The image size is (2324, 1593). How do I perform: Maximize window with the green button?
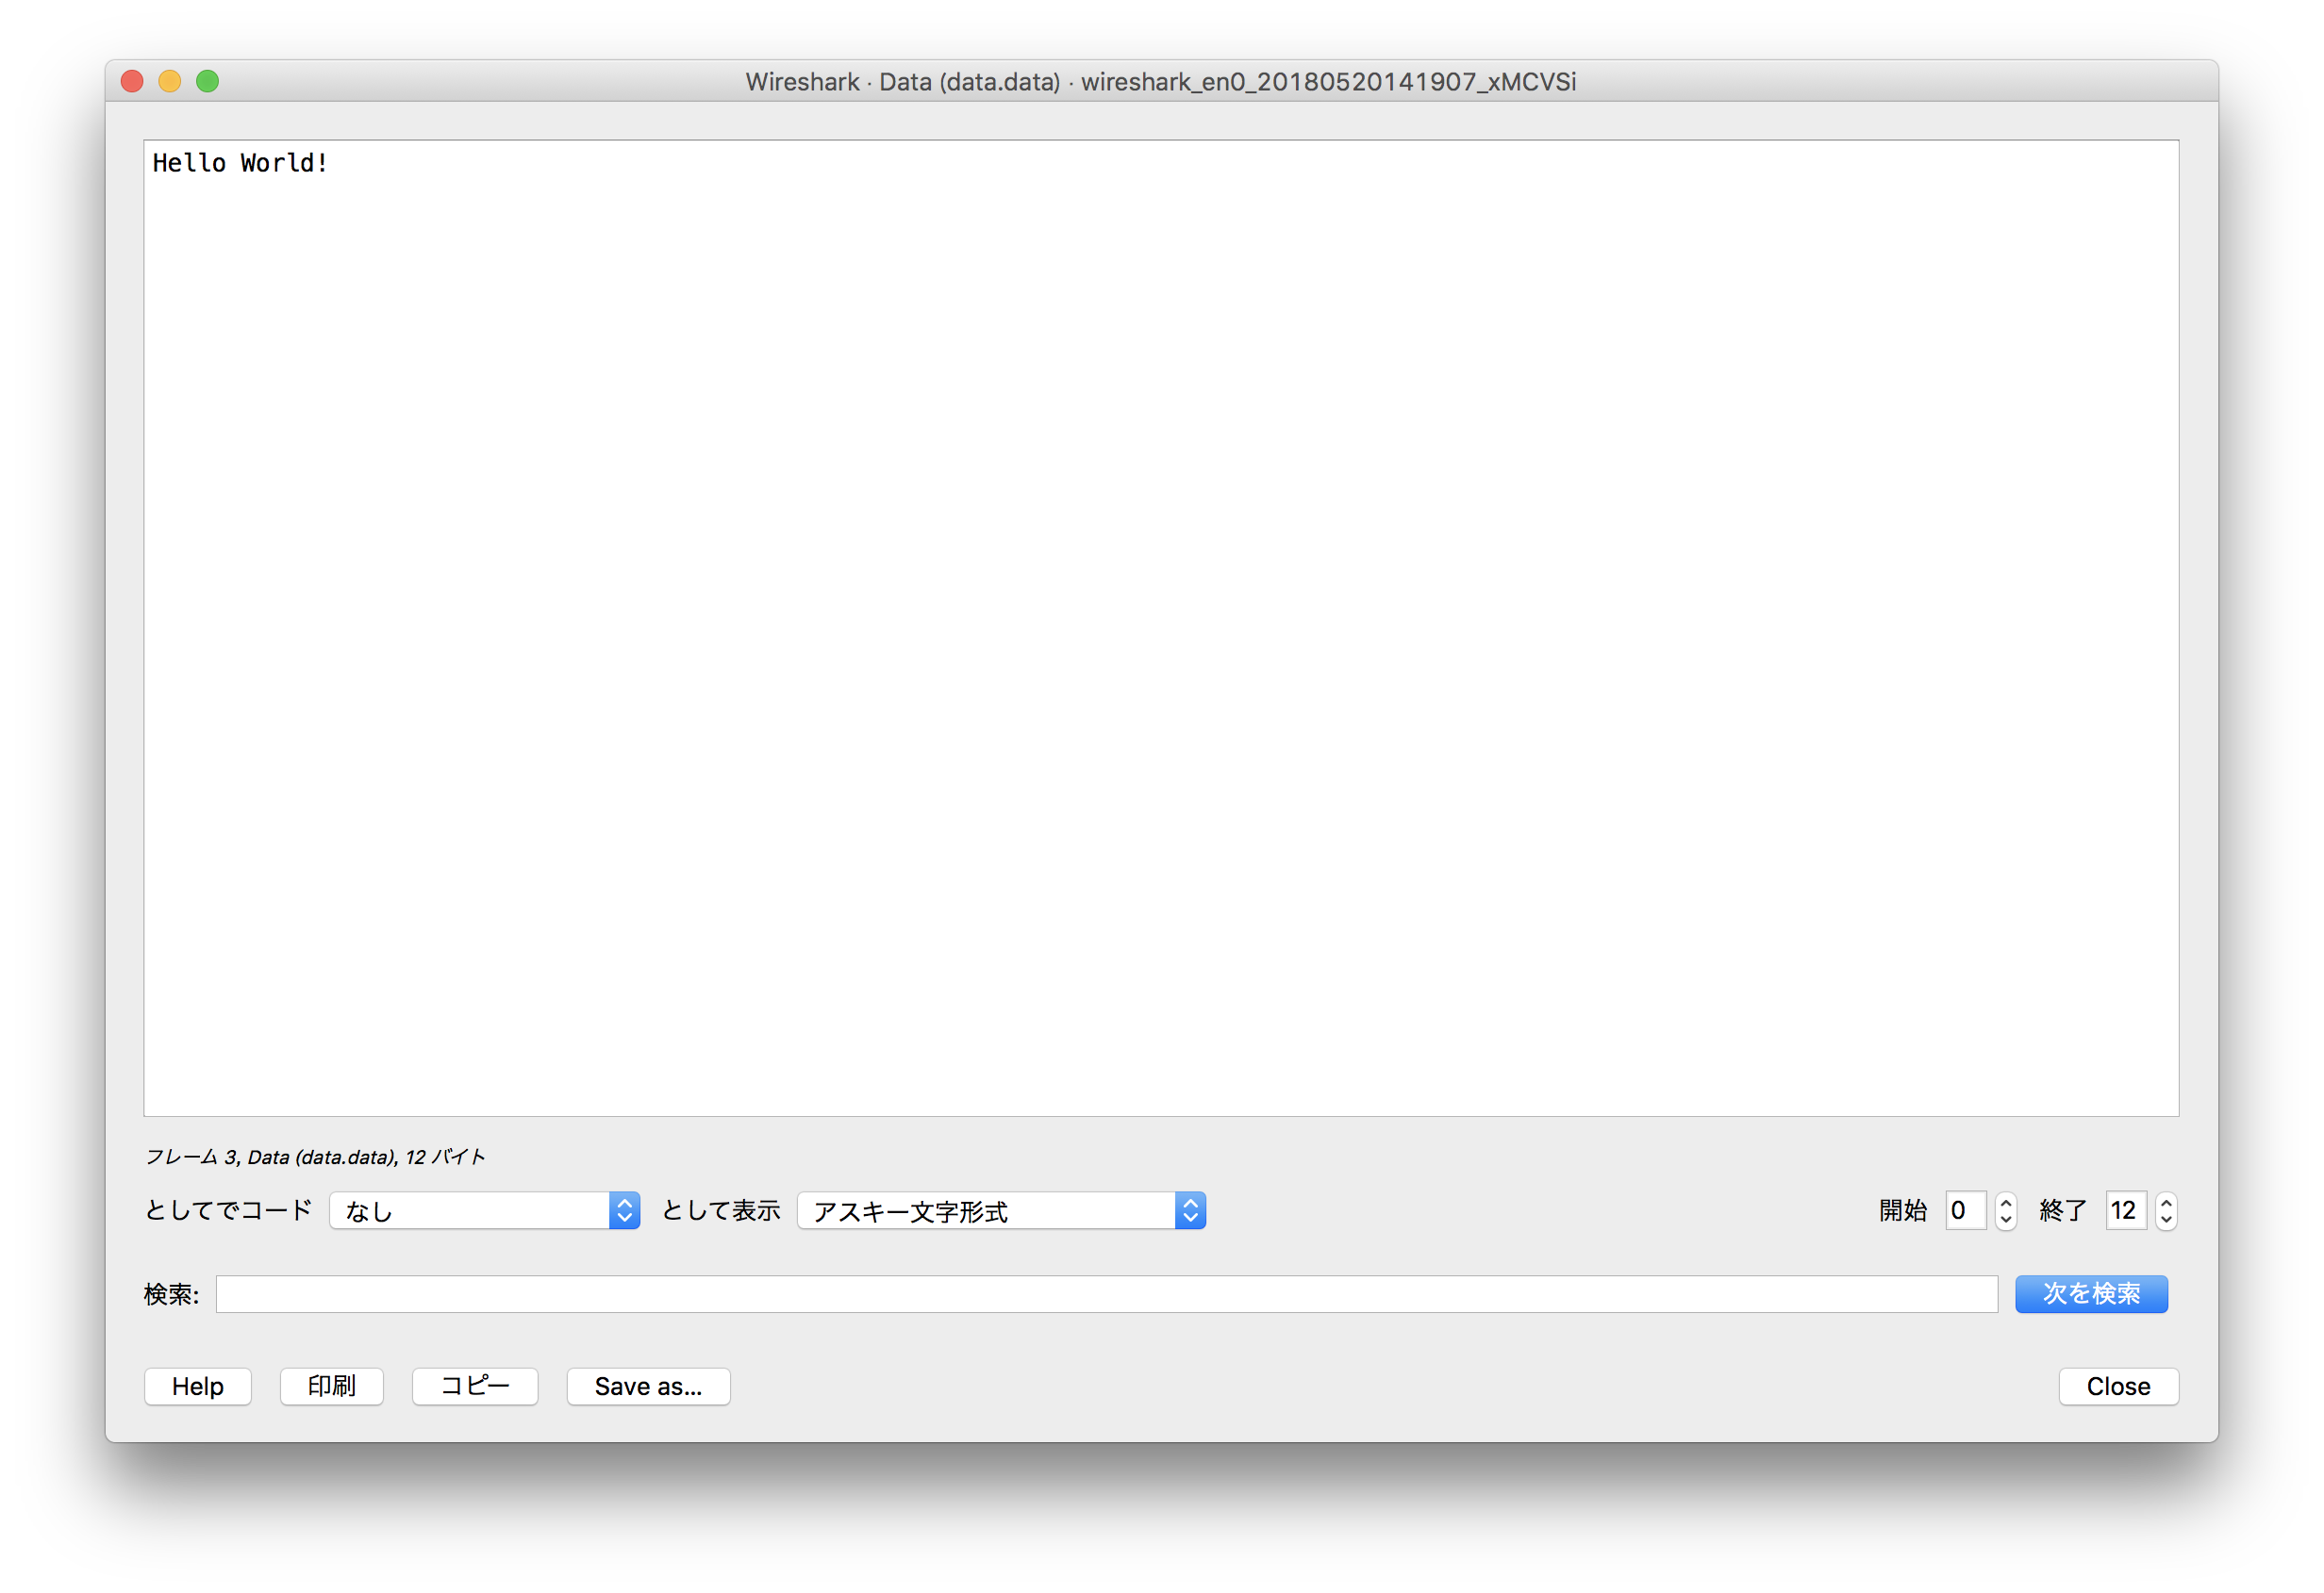tap(208, 81)
